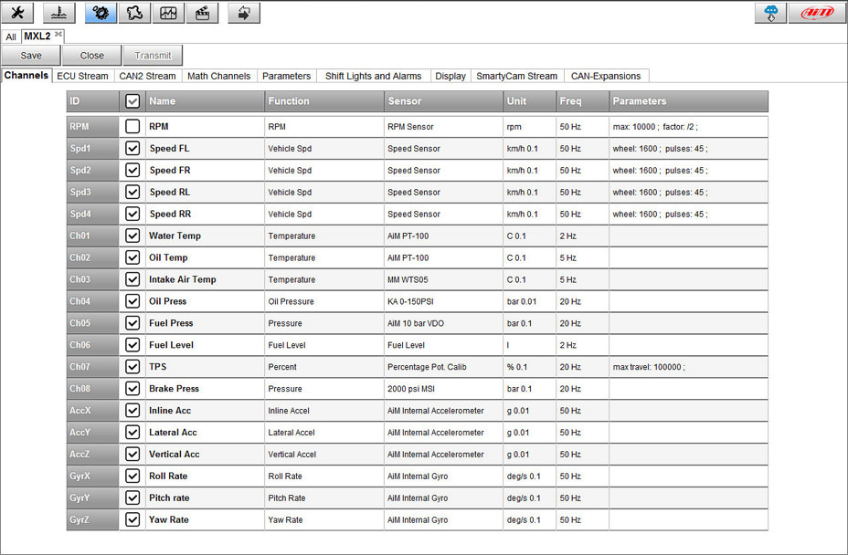Viewport: 848px width, 555px height.
Task: Select the Channels tab
Action: [26, 76]
